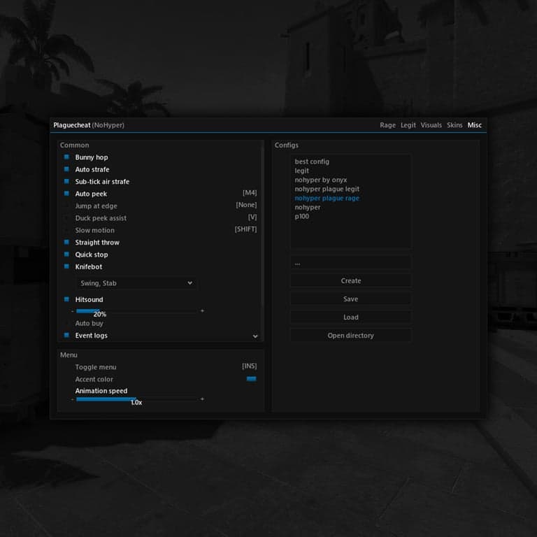Open the Swing, Stab knifebot dropdown

[136, 283]
